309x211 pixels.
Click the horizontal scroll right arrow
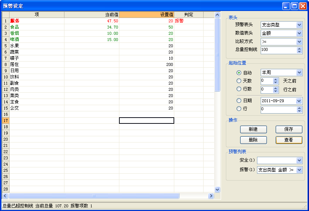click(211, 196)
